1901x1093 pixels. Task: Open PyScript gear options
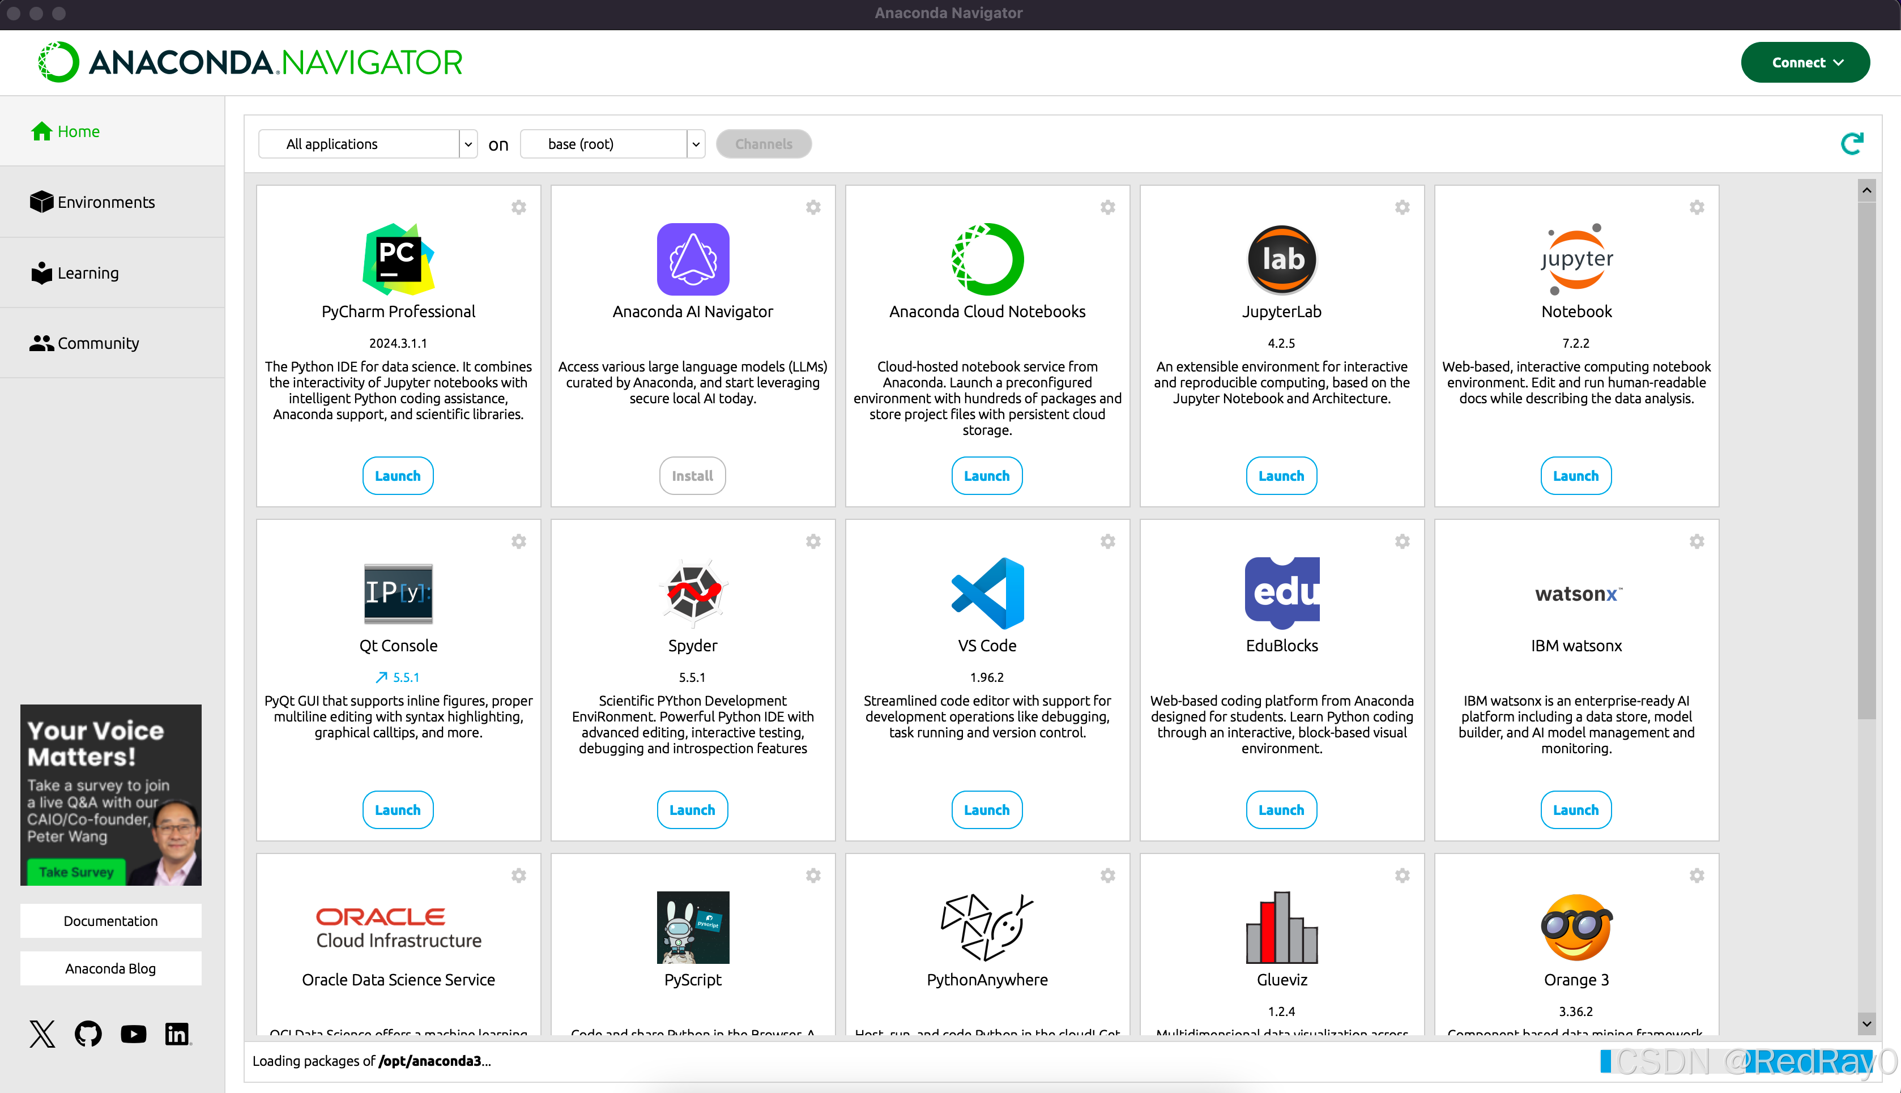click(813, 876)
